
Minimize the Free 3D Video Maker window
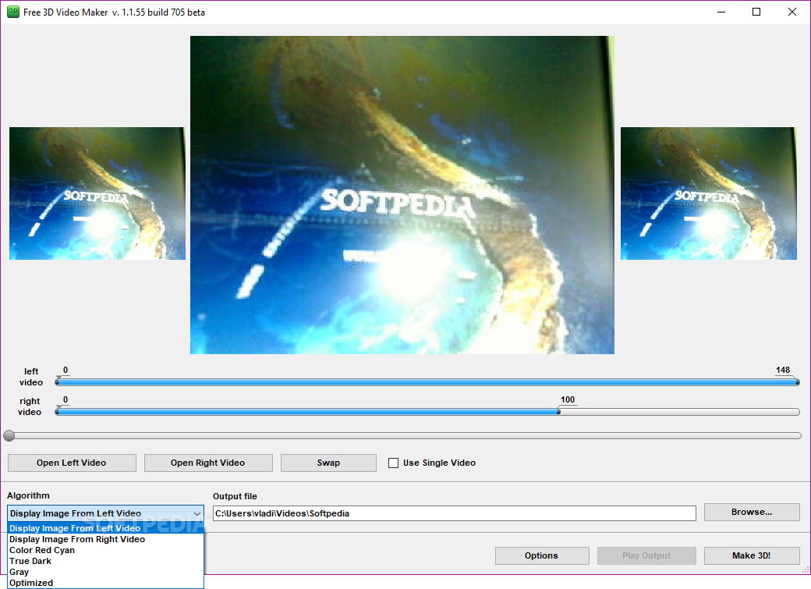coord(721,12)
